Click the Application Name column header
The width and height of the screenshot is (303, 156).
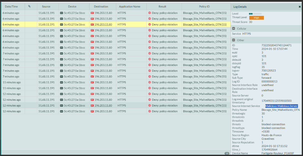point(129,6)
